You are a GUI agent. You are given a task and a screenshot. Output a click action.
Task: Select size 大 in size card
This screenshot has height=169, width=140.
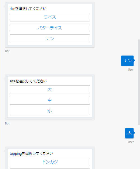coord(50,90)
